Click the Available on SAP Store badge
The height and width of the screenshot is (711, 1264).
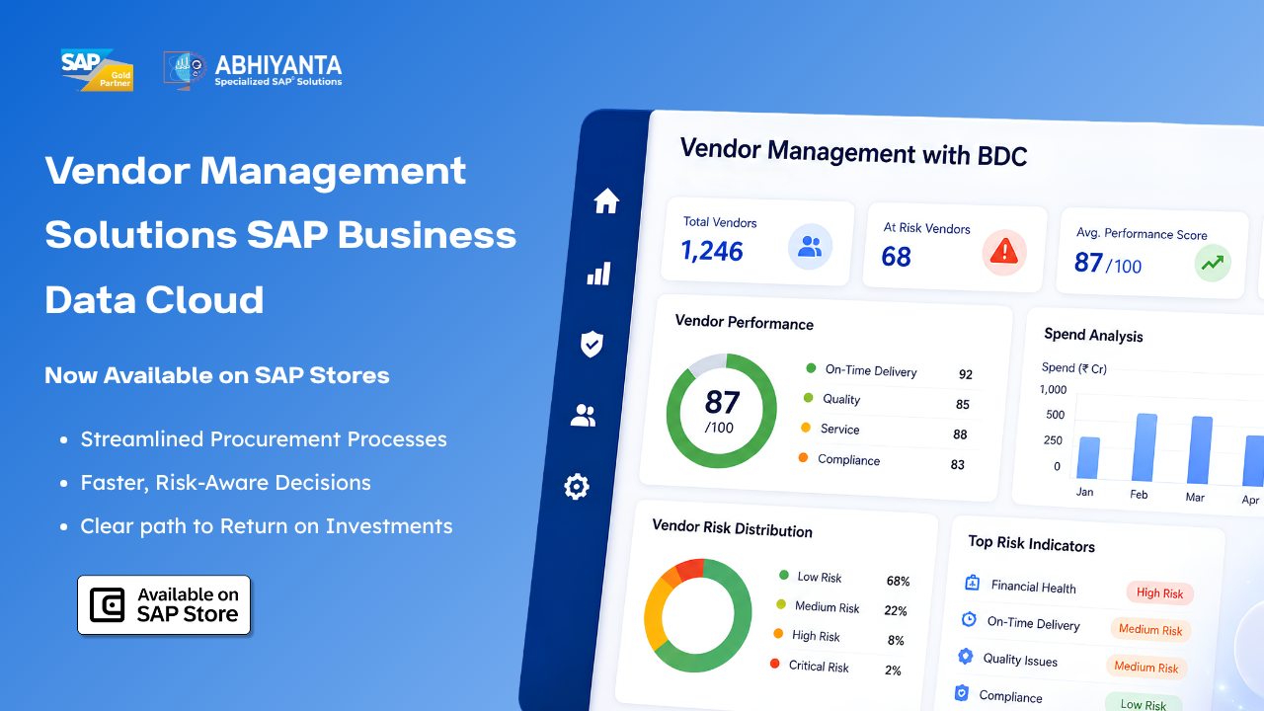164,604
